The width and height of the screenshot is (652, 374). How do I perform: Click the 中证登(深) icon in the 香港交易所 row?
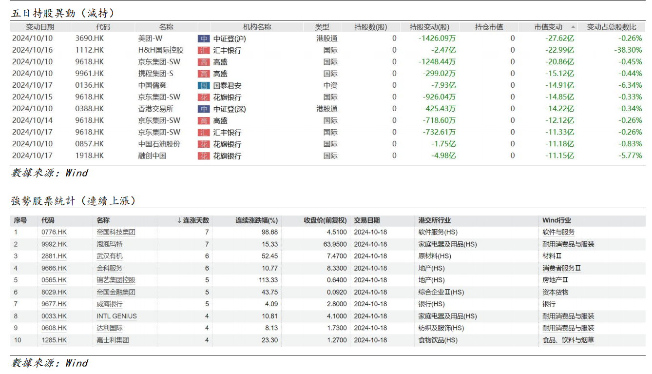click(204, 109)
